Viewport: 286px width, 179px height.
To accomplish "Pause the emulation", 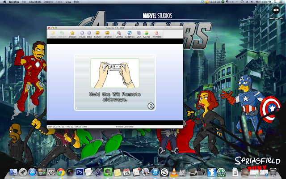I will coord(82,34).
